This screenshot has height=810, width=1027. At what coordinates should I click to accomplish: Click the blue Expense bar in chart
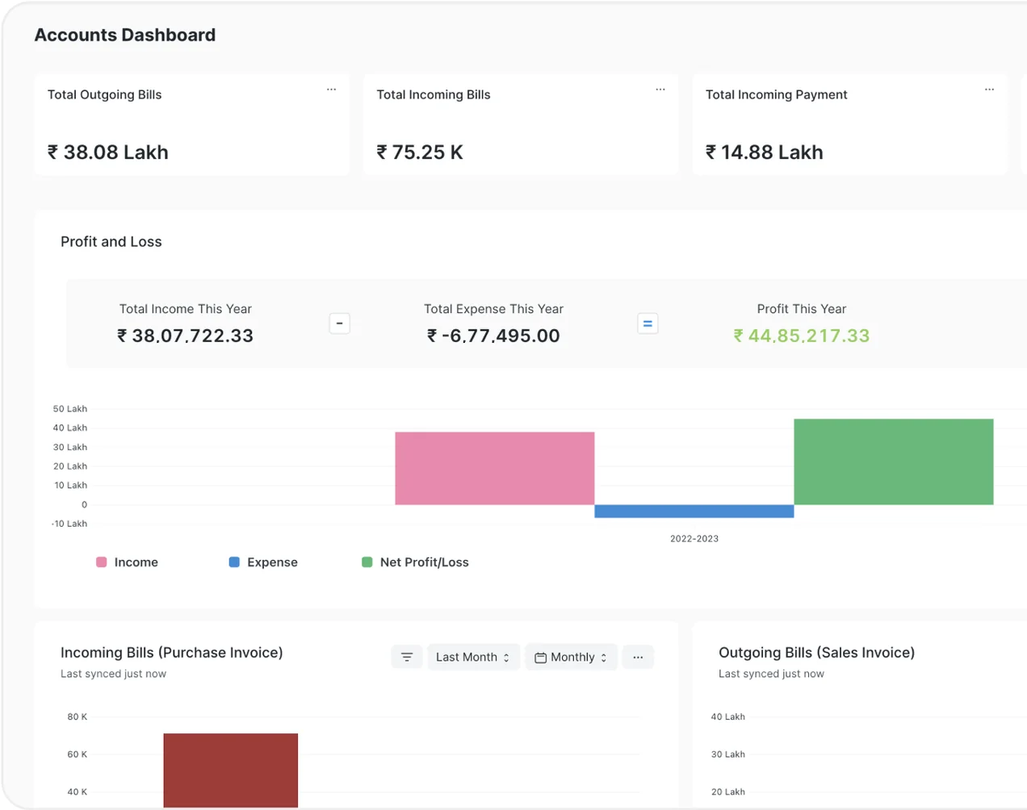694,511
